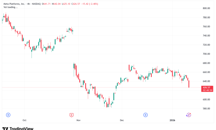The image size is (216, 130).
Task: Click the 02:48:50 bar countdown timer
Action: (x=207, y=90)
